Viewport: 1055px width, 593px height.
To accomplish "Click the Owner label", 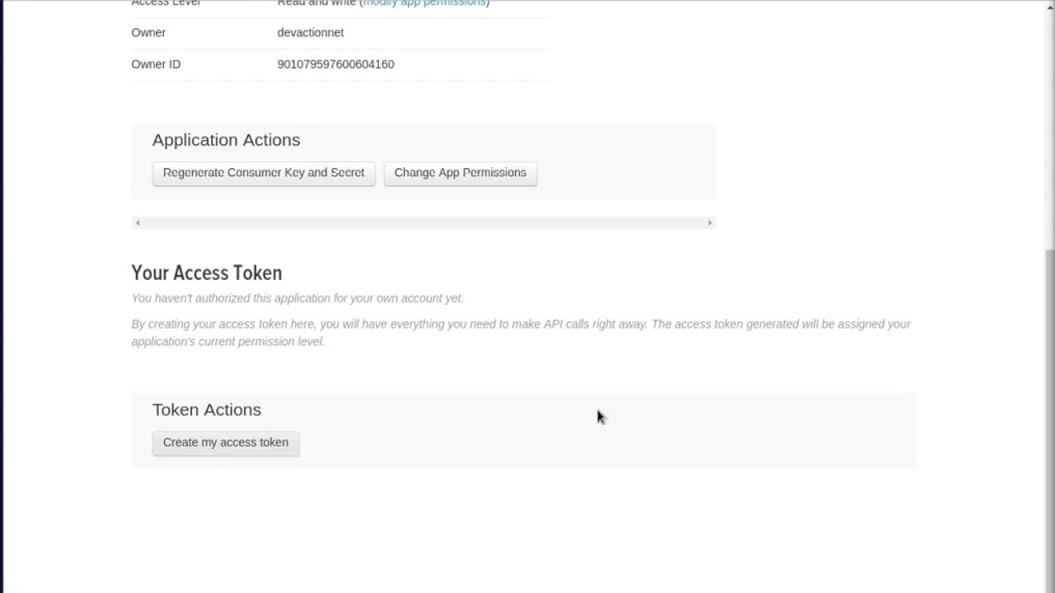I will click(148, 33).
